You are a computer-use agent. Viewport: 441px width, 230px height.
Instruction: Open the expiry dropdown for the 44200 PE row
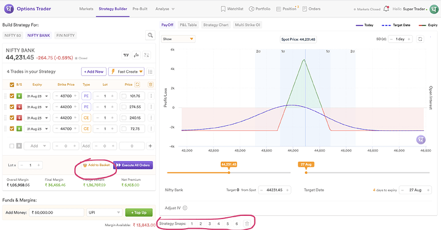37,107
